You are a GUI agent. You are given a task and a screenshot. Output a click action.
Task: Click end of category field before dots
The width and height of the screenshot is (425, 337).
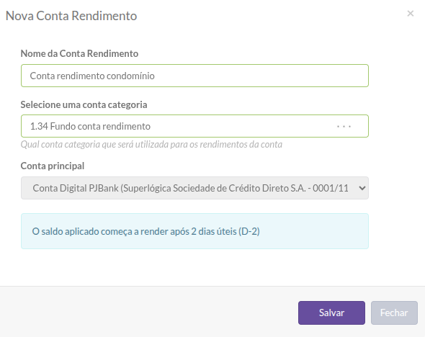pyautogui.click(x=244, y=126)
